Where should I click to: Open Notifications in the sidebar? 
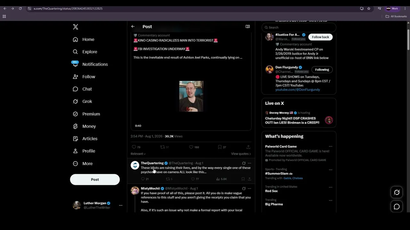click(x=90, y=64)
